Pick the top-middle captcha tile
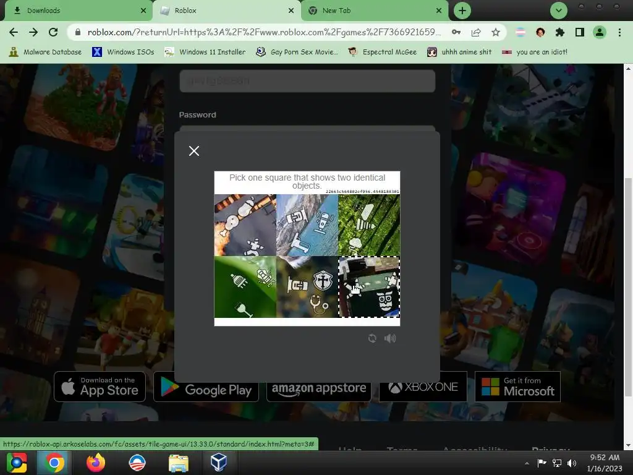The height and width of the screenshot is (475, 633). (x=307, y=225)
